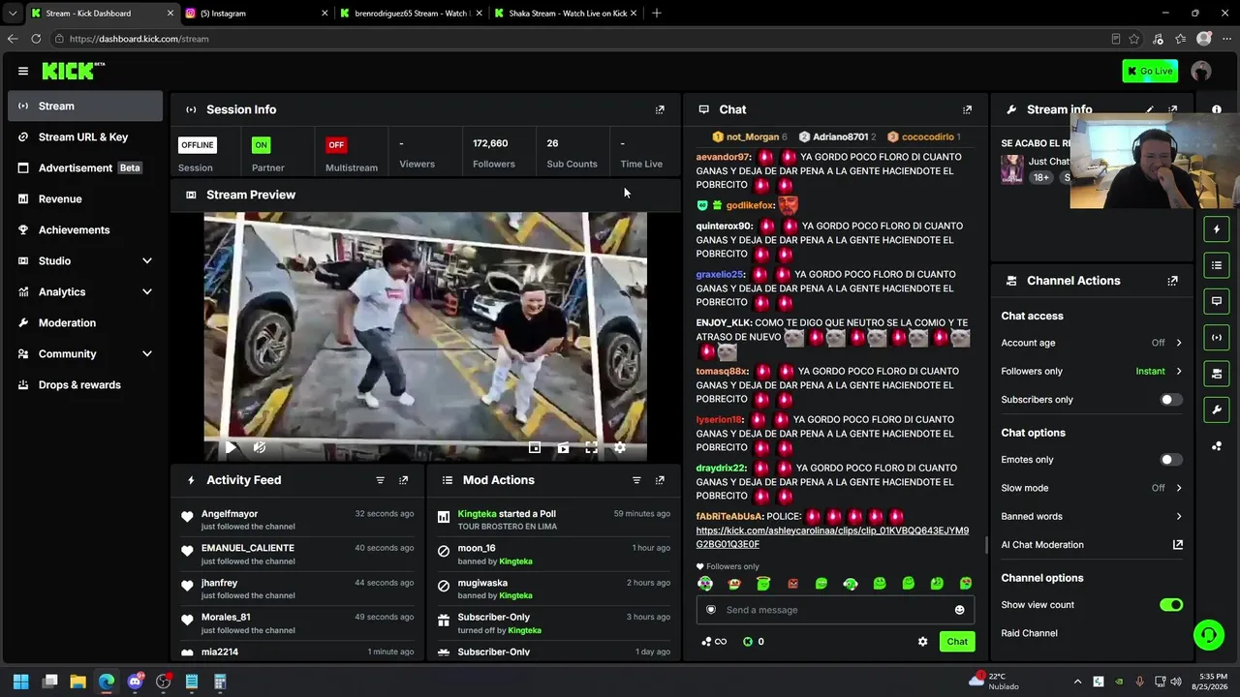Toggle Emotes only chat switch
This screenshot has width=1240, height=697.
(1171, 460)
